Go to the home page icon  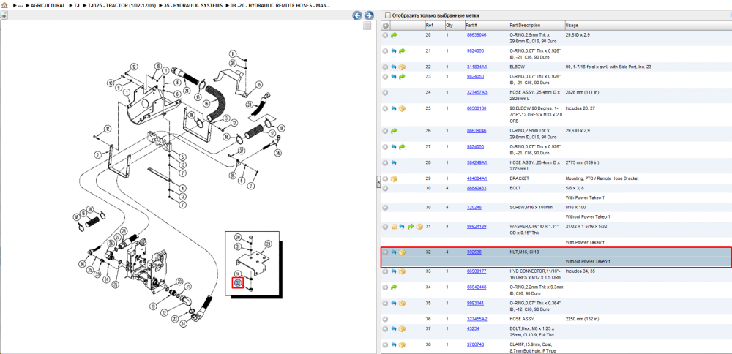point(4,6)
